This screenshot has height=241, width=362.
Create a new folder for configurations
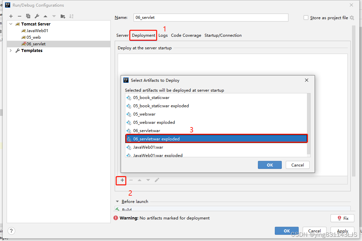63,16
